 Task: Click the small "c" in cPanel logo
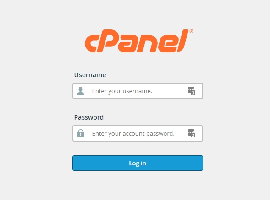[x=90, y=43]
